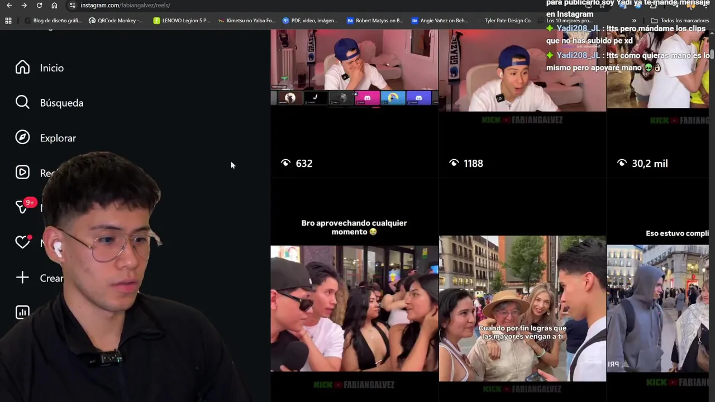This screenshot has width=715, height=402.
Task: Go forward with the browser forward arrow
Action: click(24, 5)
